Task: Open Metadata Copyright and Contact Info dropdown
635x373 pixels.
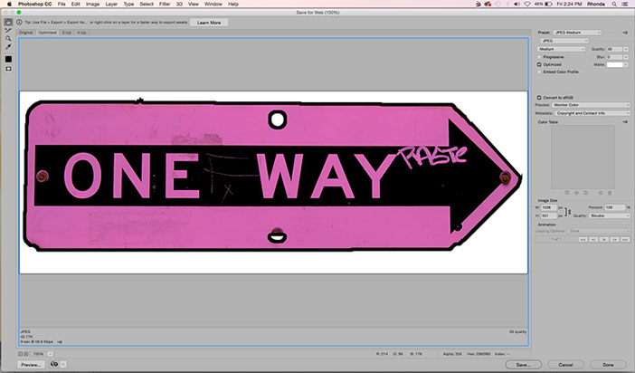Action: pos(592,113)
